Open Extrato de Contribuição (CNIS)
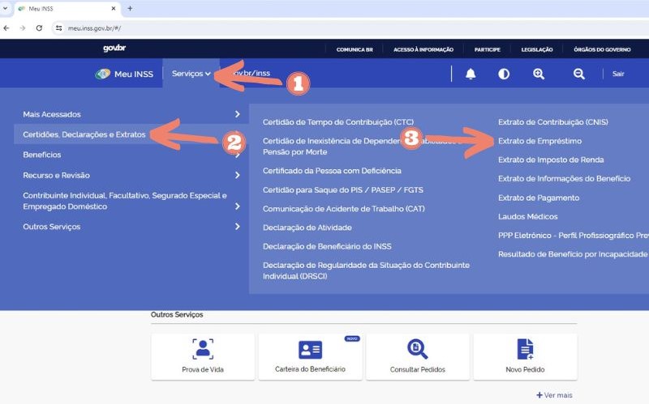Screen dimensions: 649x404 pos(553,122)
